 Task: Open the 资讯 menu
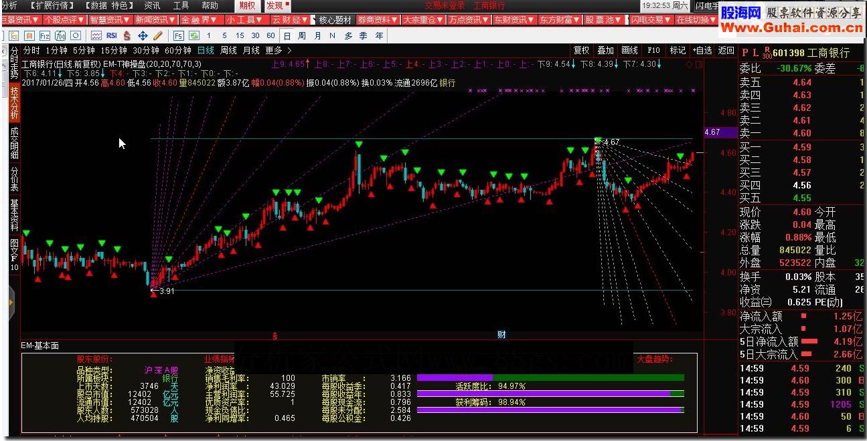(152, 5)
